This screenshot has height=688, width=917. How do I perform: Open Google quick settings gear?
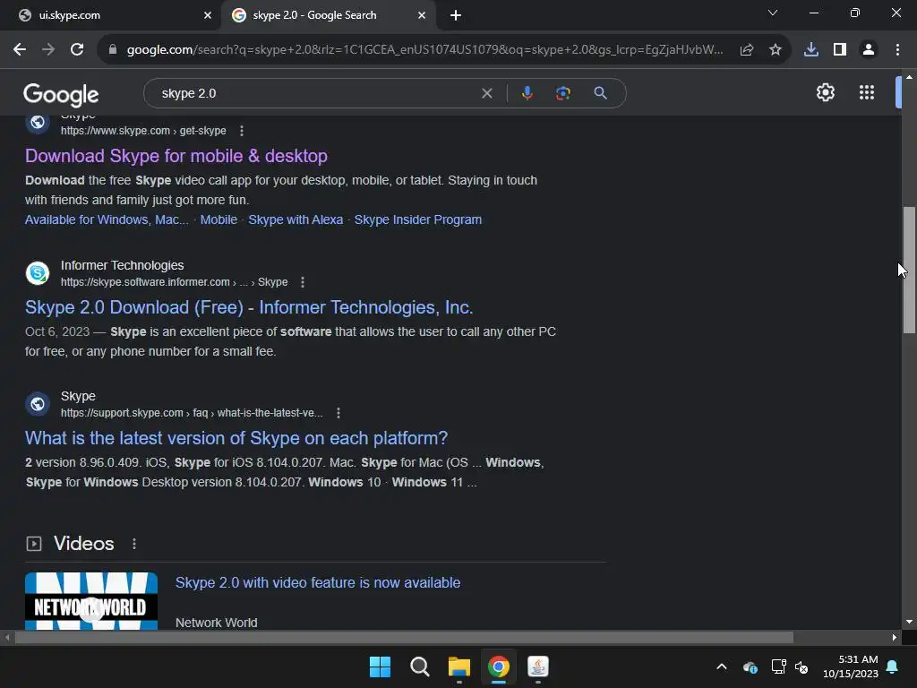(825, 92)
